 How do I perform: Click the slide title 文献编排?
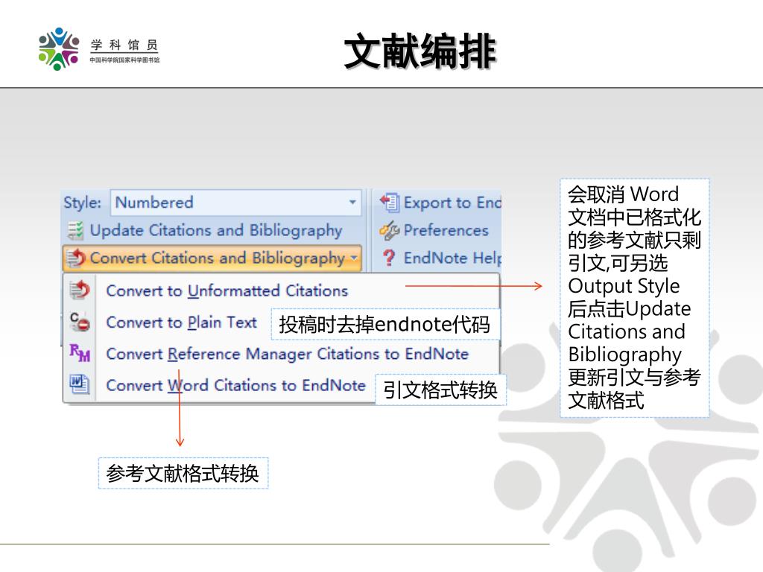click(420, 51)
